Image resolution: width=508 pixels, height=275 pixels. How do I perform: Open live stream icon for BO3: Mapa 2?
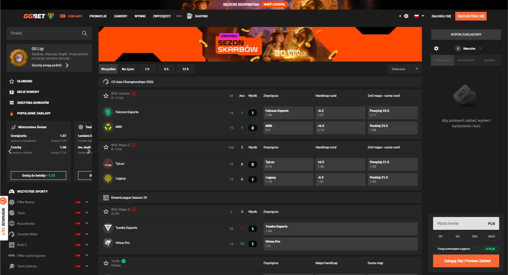[134, 145]
